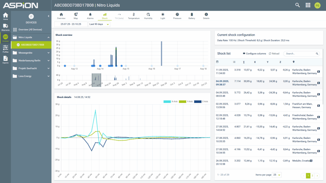Viewport: 326px width, 183px height.
Task: Show the map icon for first shock entry
Action: click(x=319, y=72)
